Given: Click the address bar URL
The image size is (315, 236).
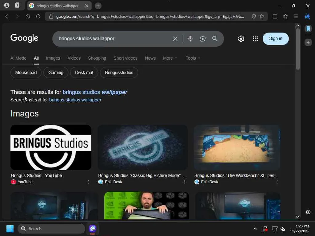Looking at the screenshot, I should pyautogui.click(x=150, y=17).
